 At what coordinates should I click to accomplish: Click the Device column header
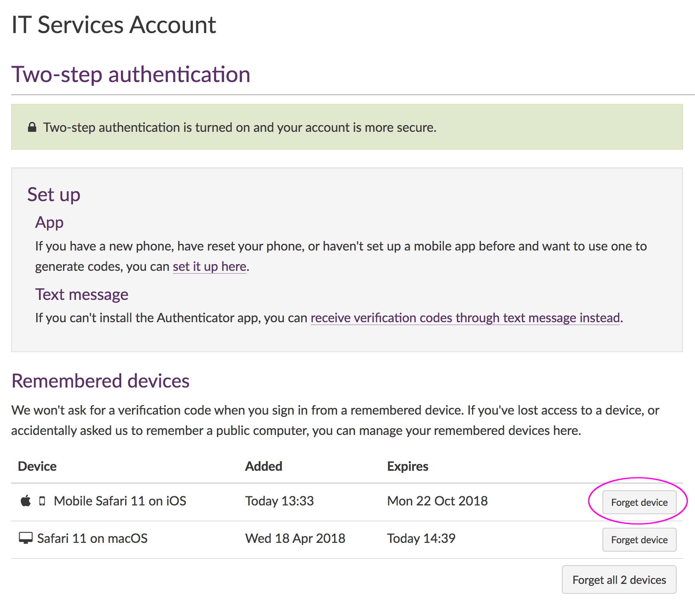(37, 466)
